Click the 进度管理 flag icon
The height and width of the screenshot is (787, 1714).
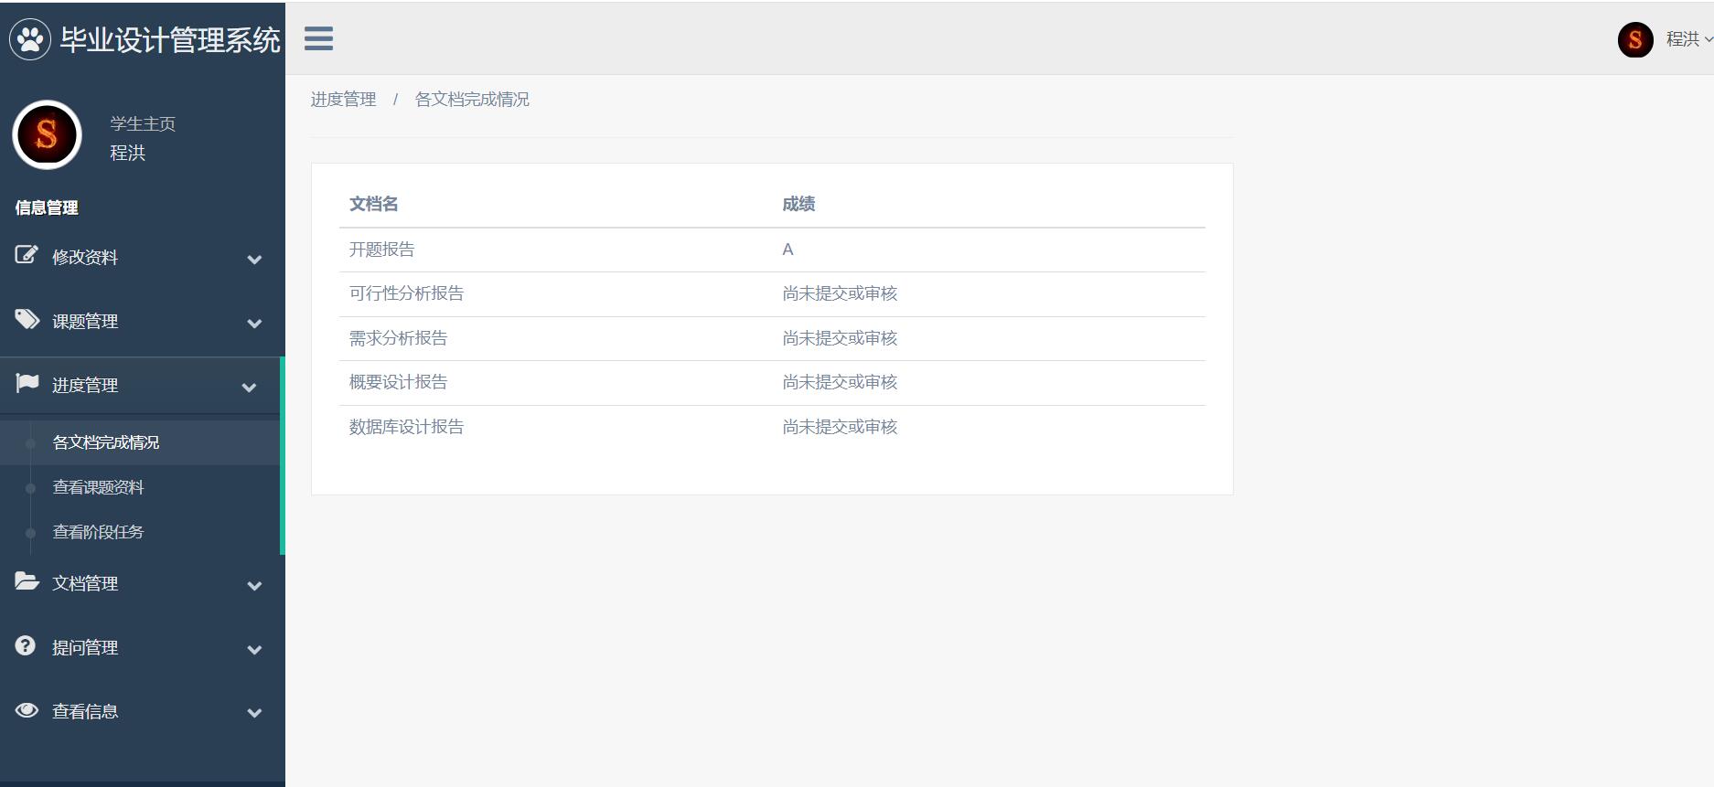pos(27,382)
